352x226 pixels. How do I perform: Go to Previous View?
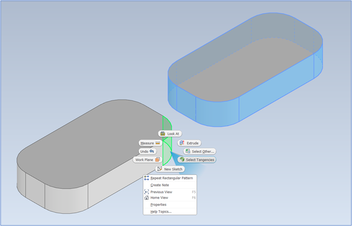[170, 192]
